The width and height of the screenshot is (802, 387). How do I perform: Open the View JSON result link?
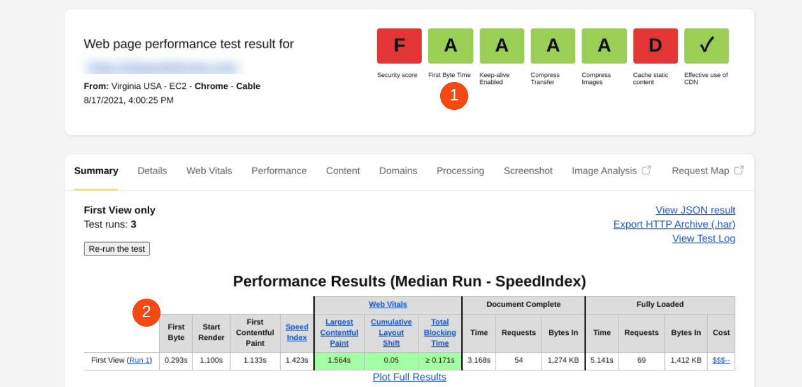(x=695, y=210)
